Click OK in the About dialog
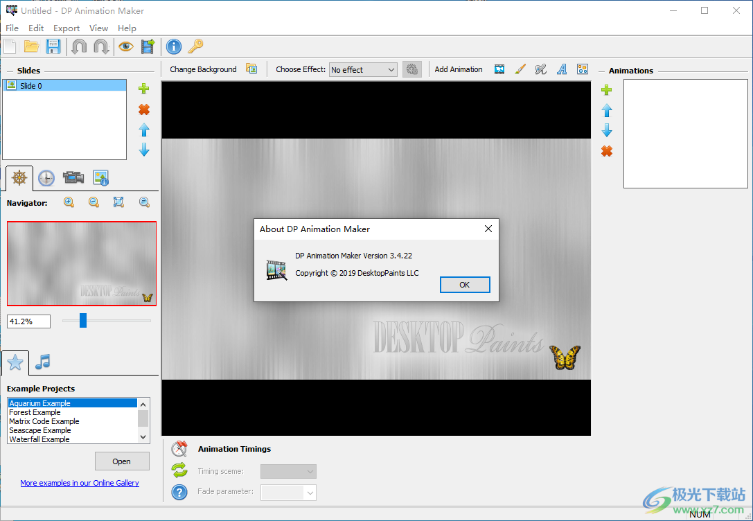 click(x=465, y=285)
